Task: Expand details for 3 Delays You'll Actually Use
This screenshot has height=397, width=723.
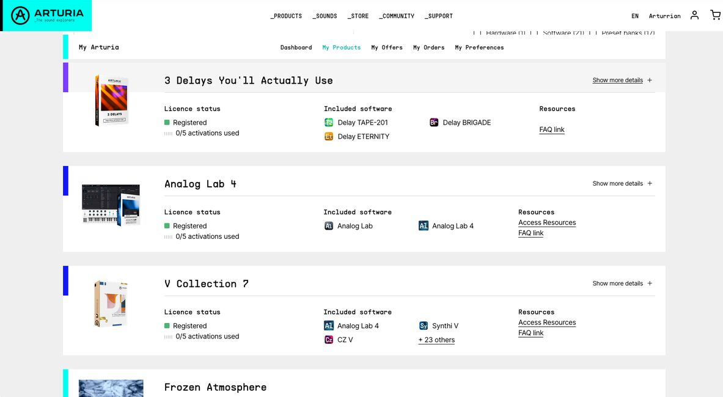Action: point(622,81)
